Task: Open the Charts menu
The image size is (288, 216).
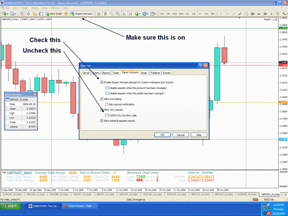Action: 35,8
